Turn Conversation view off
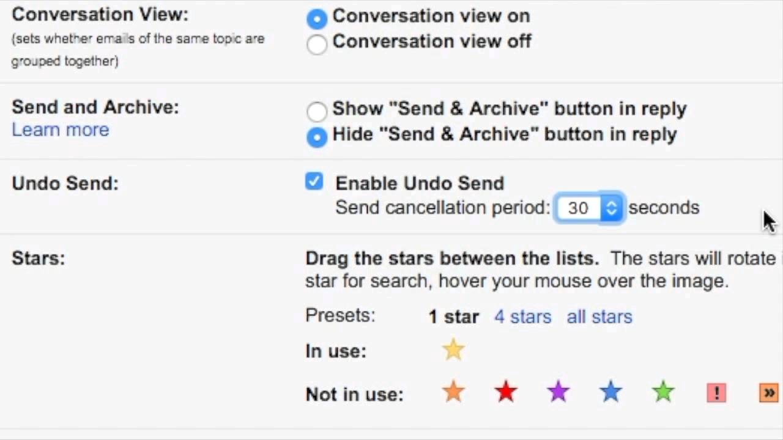 [x=317, y=44]
